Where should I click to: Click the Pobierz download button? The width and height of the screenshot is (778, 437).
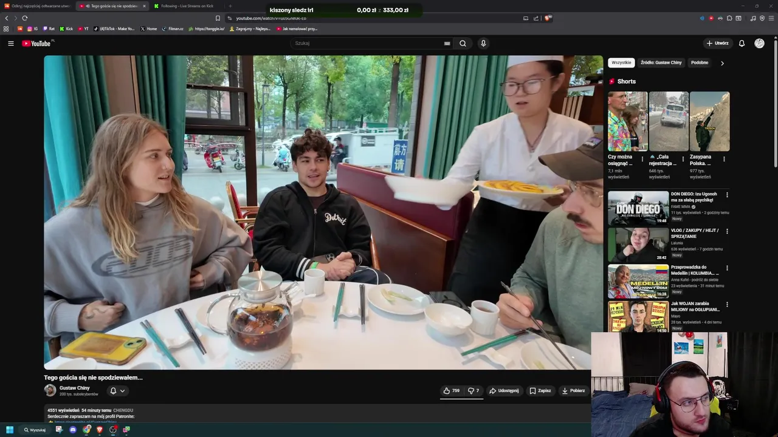click(x=573, y=391)
